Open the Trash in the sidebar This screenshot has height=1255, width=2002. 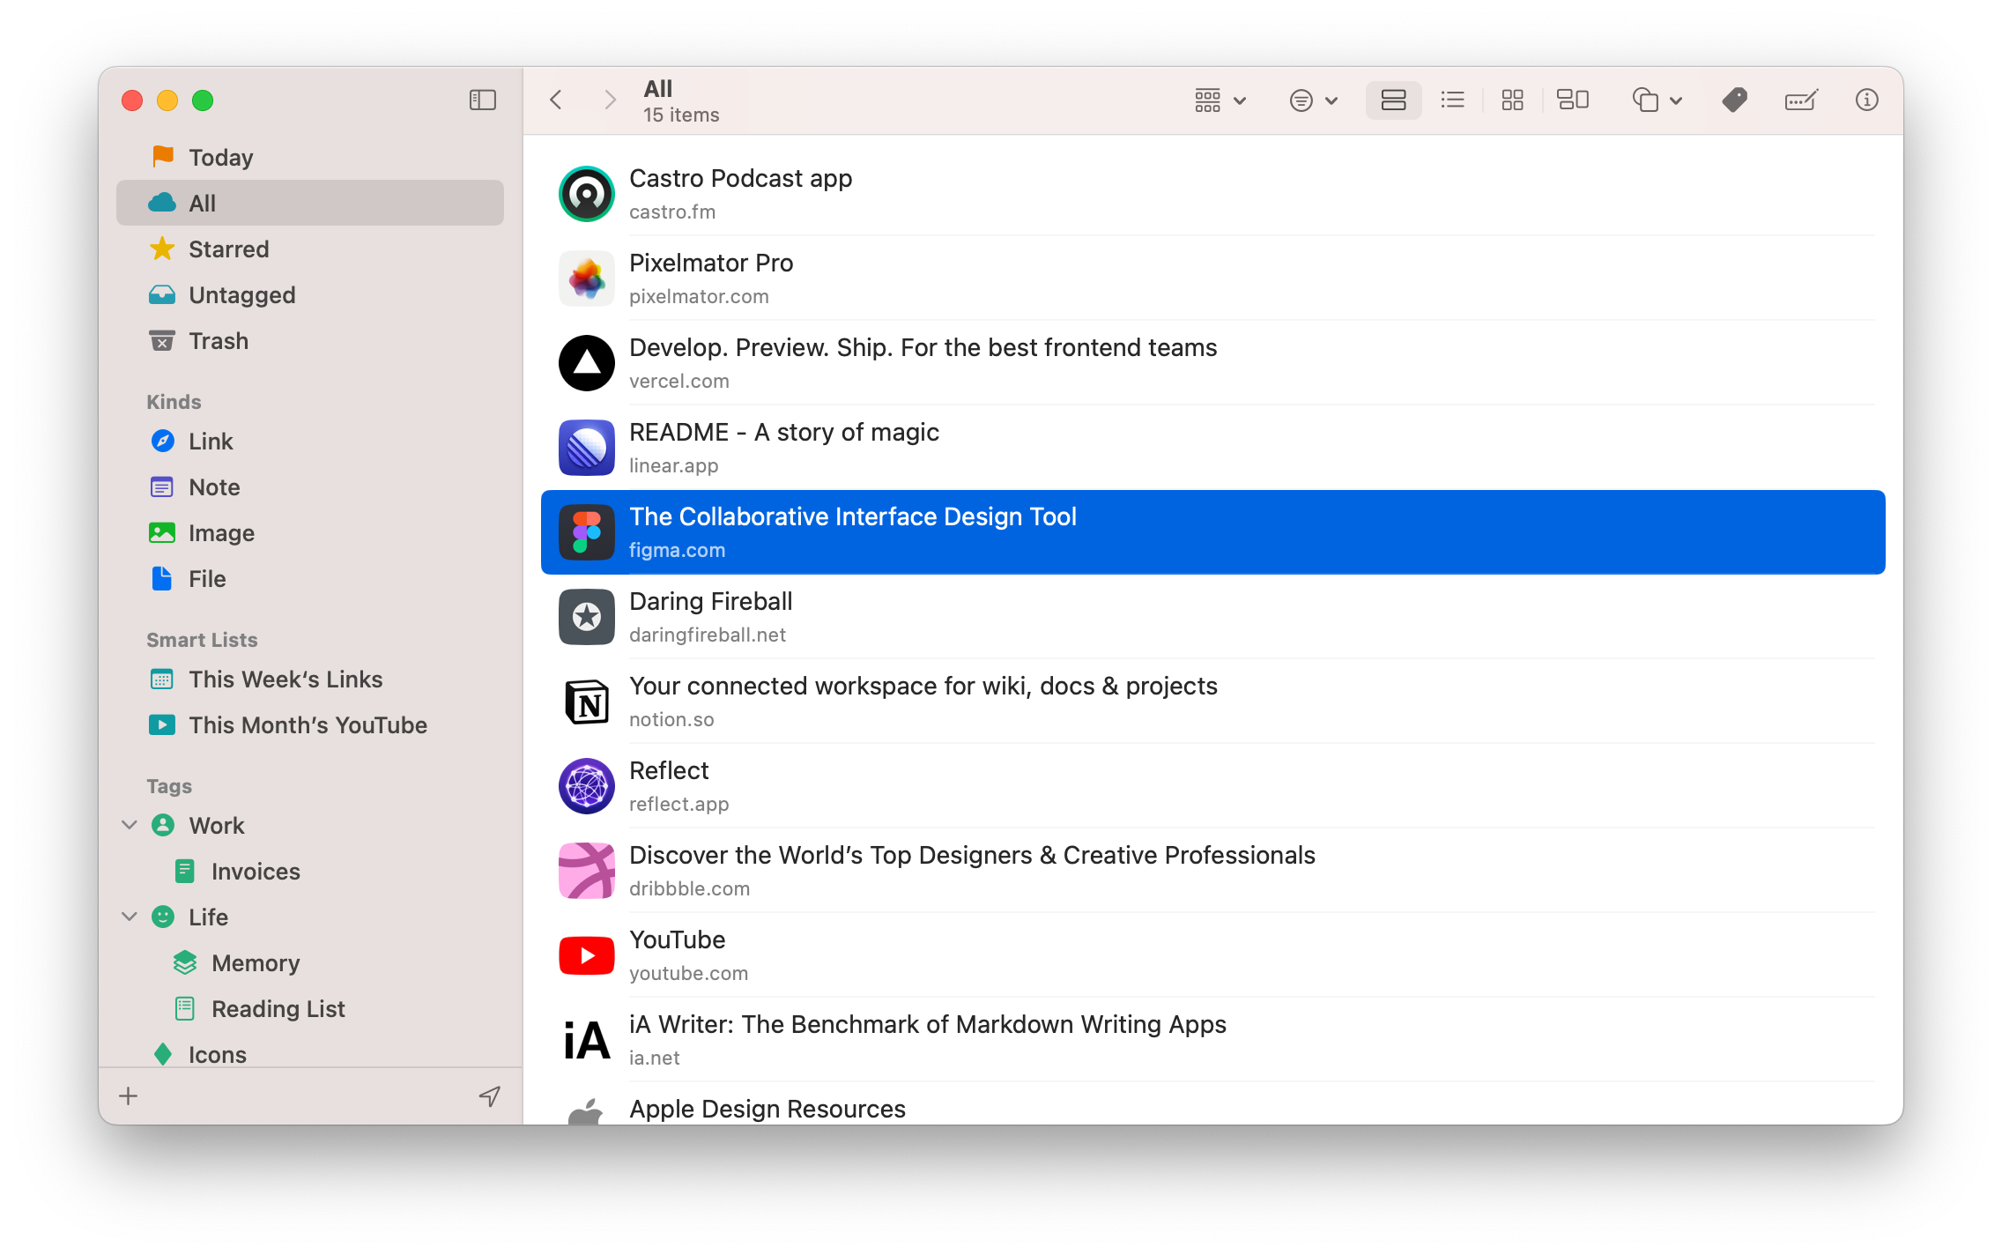pyautogui.click(x=218, y=340)
